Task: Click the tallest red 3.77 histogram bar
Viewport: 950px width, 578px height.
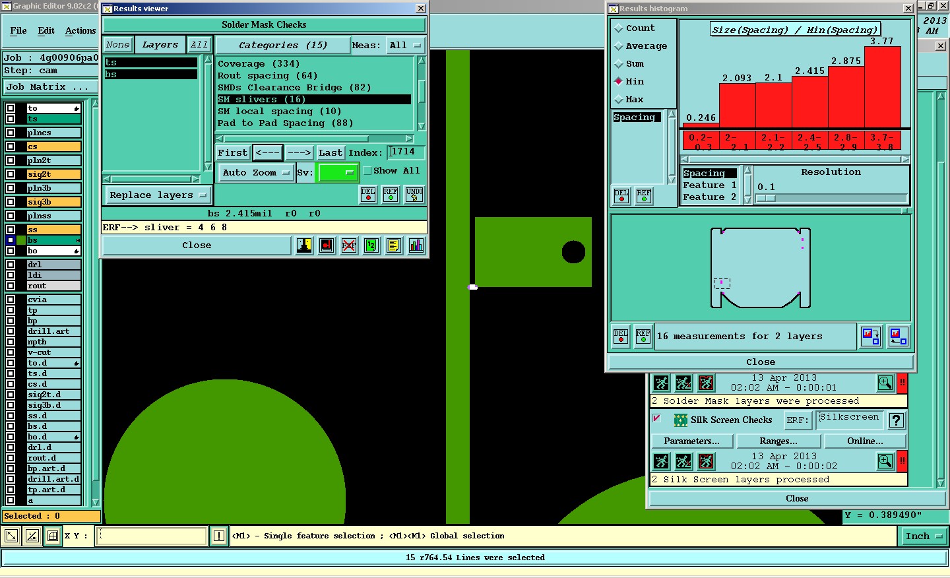Action: (883, 87)
